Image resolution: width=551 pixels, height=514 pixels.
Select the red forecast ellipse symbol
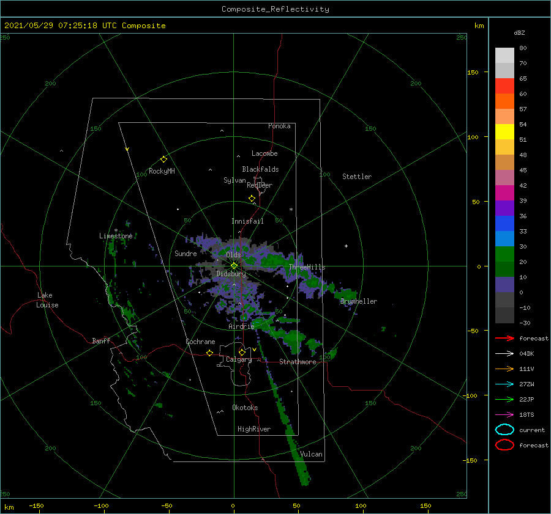coord(504,445)
